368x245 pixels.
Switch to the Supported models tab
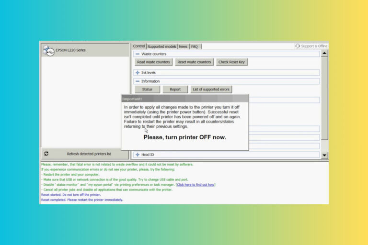pyautogui.click(x=161, y=46)
